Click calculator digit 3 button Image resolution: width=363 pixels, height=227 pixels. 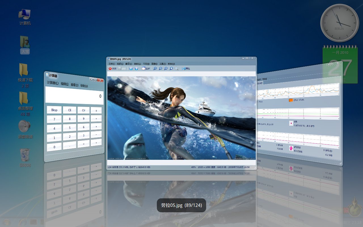84,135
